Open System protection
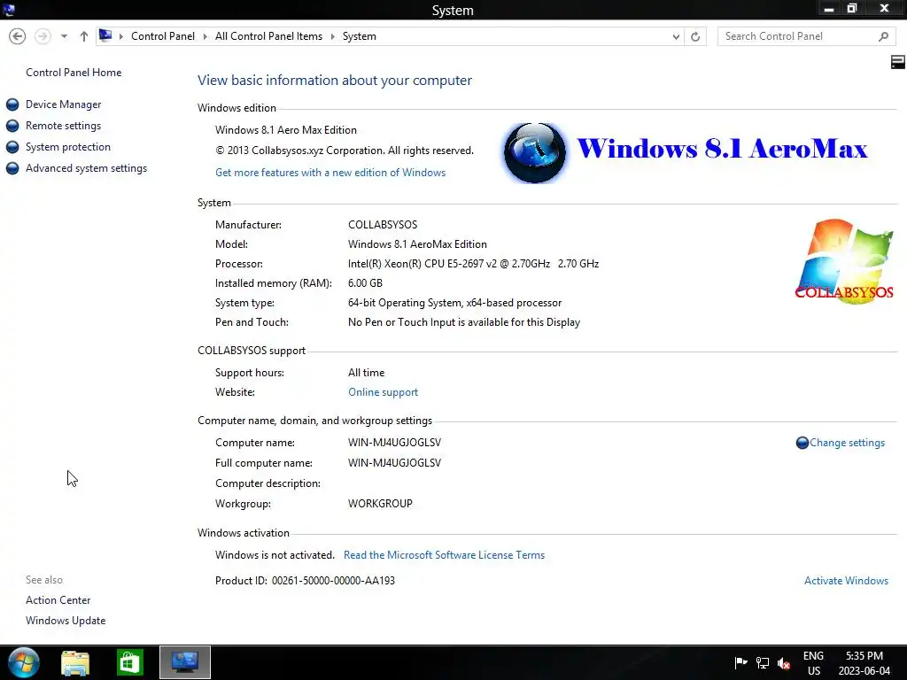This screenshot has width=907, height=680. [x=67, y=147]
